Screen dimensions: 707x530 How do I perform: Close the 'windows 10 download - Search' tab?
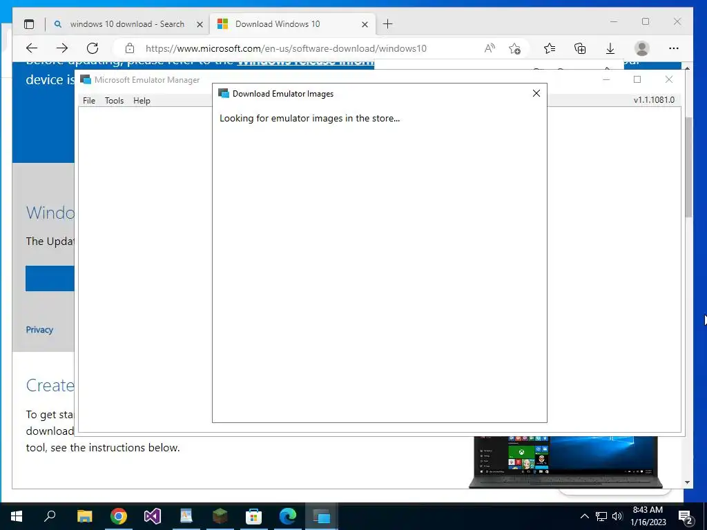pyautogui.click(x=200, y=24)
